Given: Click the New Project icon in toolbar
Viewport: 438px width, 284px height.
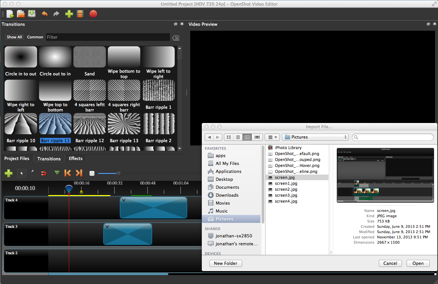Looking at the screenshot, I should point(10,14).
